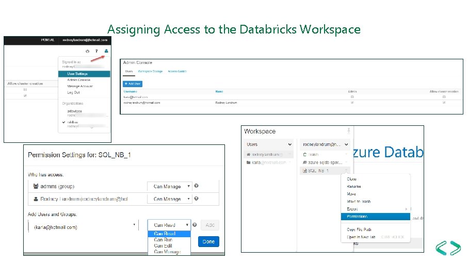Toggle Admin checkbox for karla@hotmail.com
This screenshot has width=468, height=263.
(x=352, y=97)
